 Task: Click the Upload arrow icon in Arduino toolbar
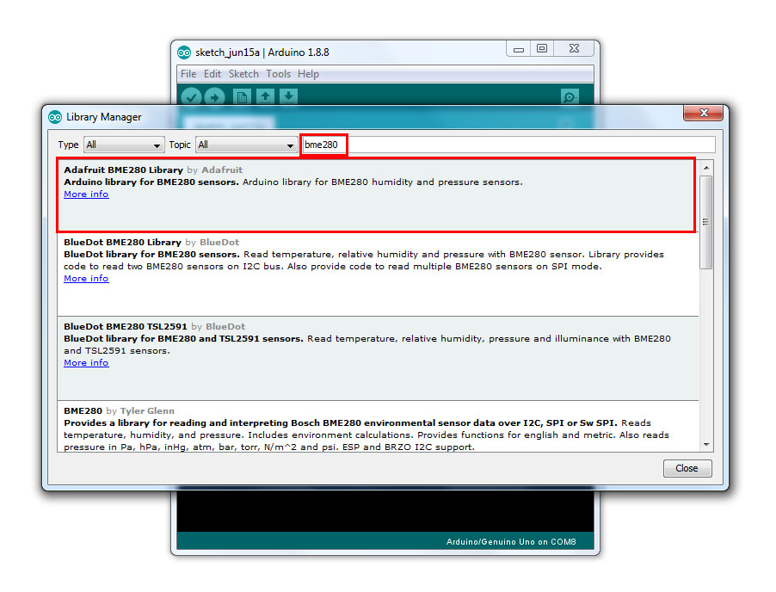click(214, 96)
